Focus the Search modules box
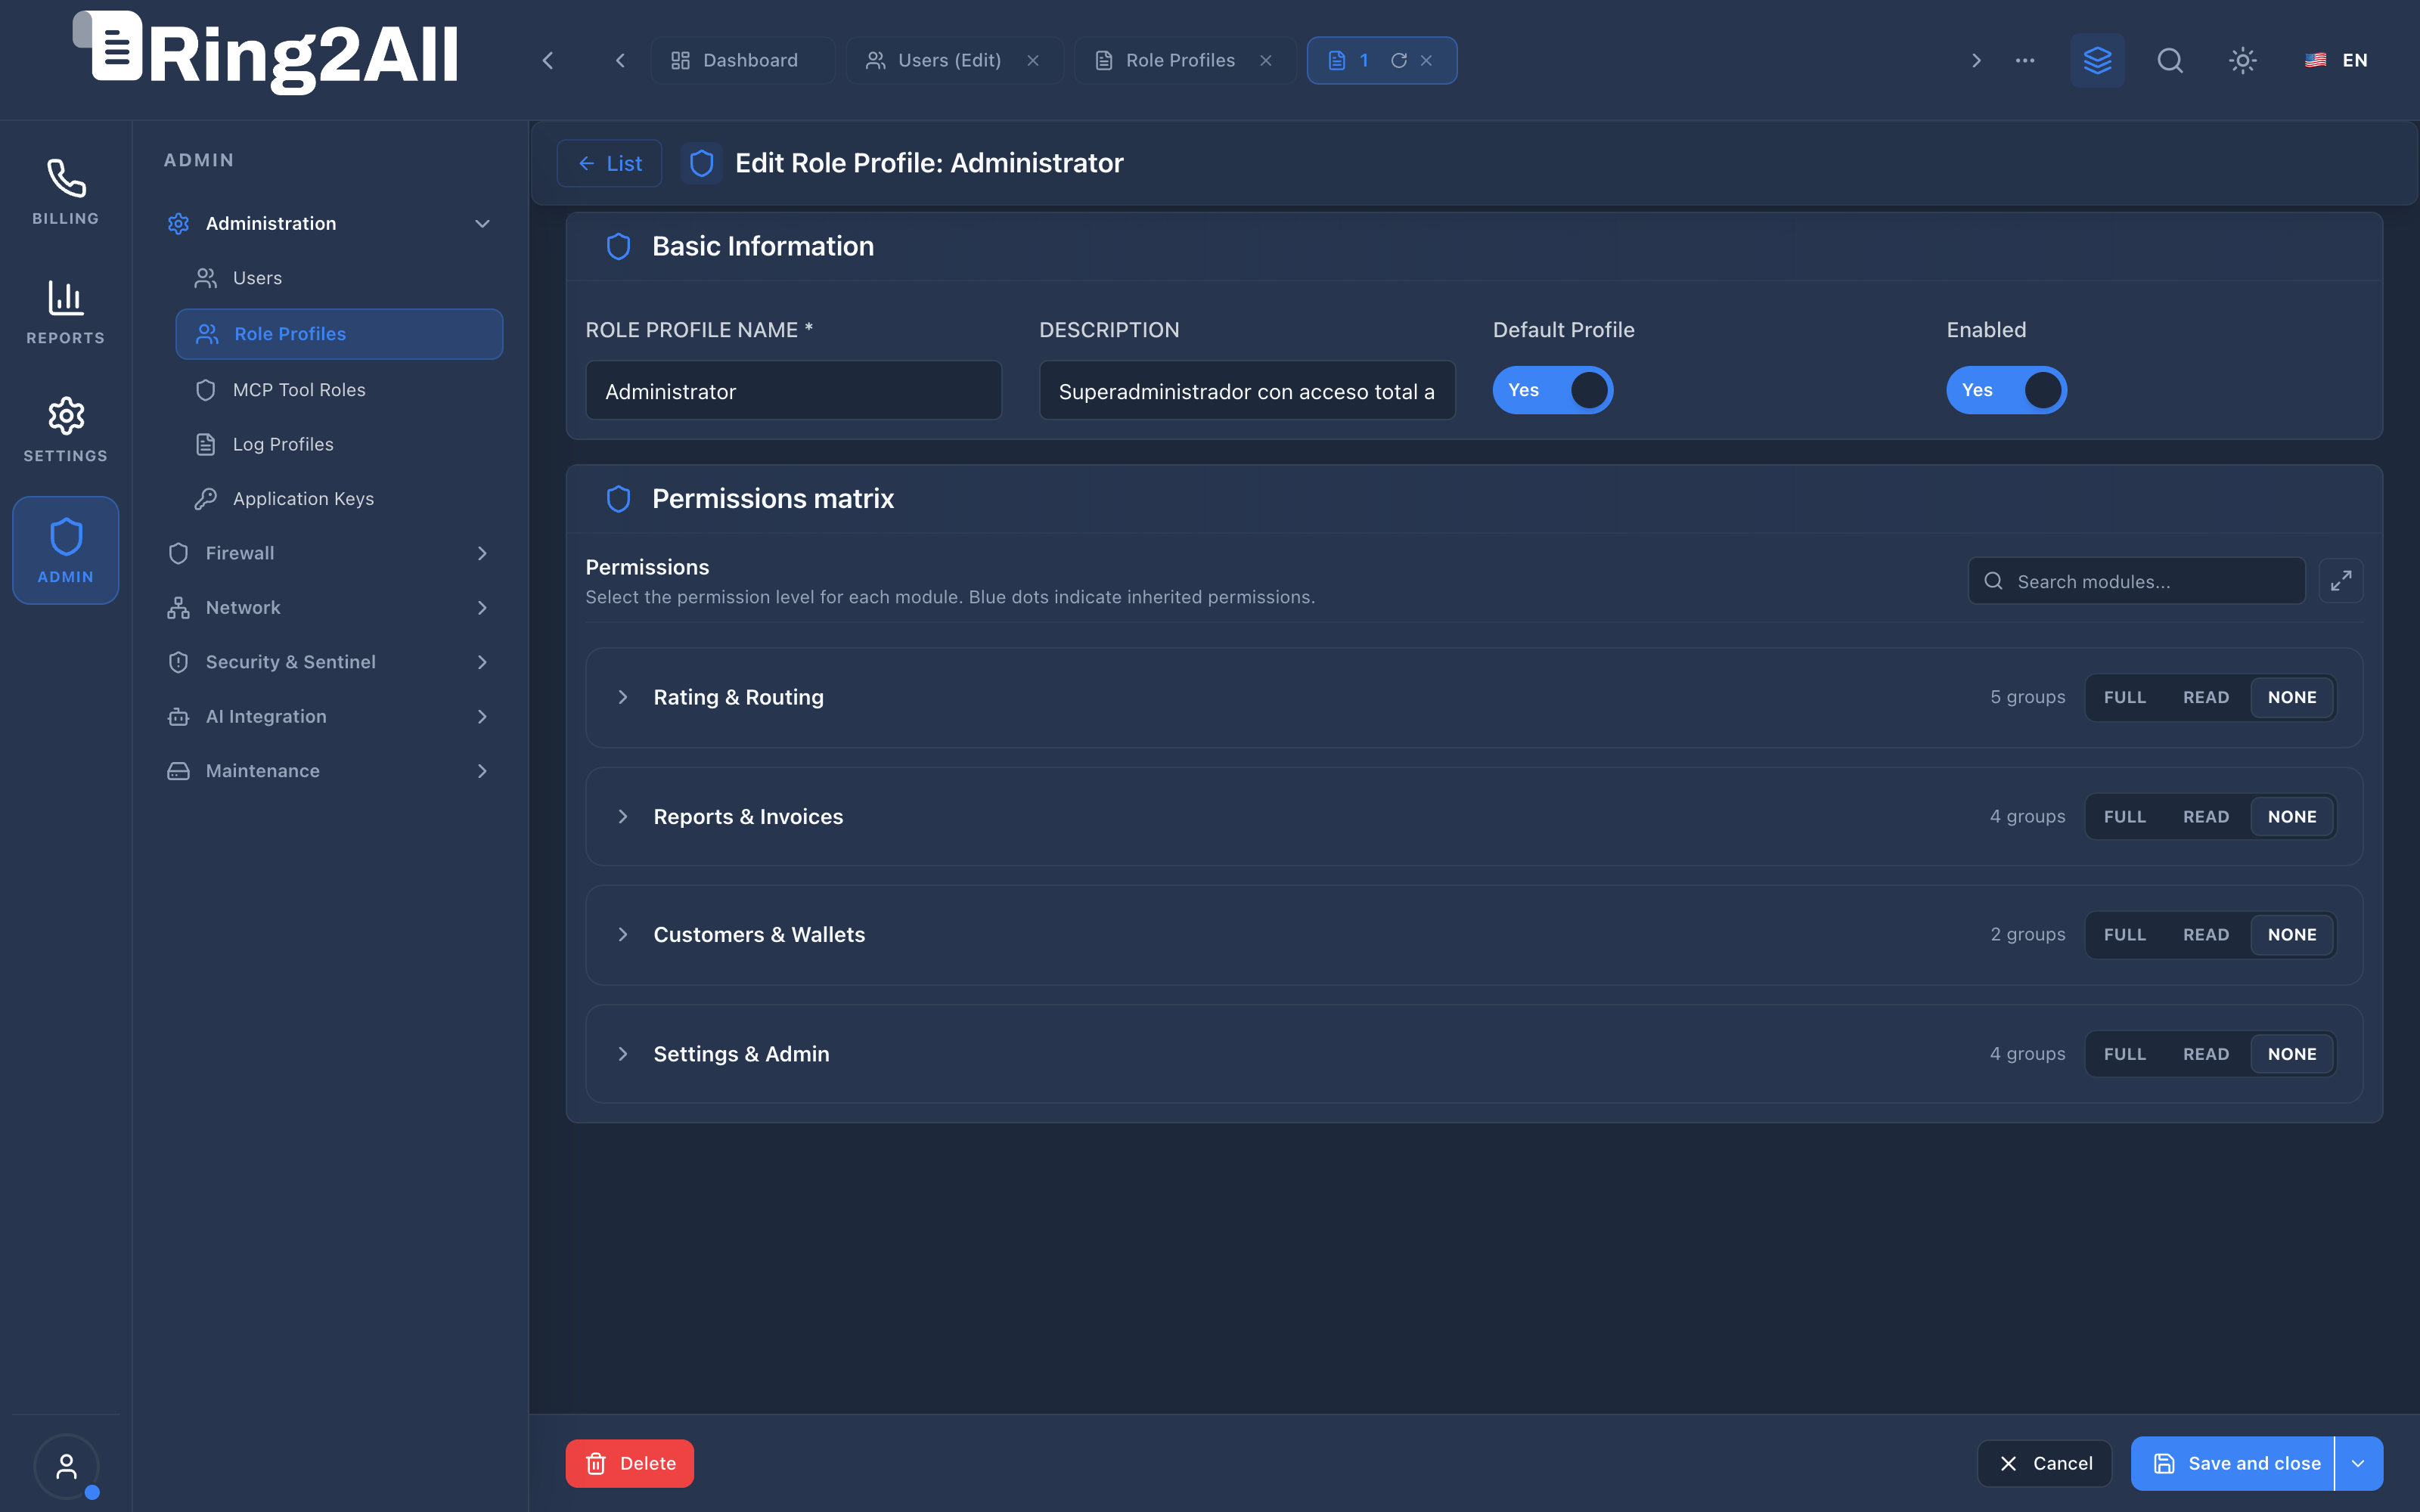The height and width of the screenshot is (1512, 2420). 2137,581
